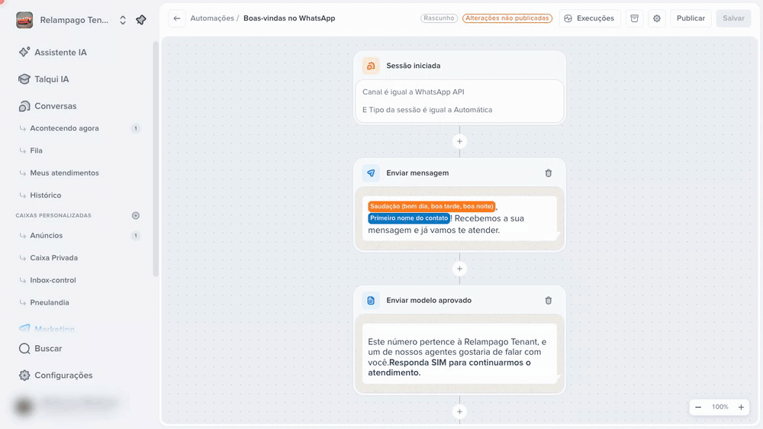
Task: Toggle the sidebar pin icon
Action: click(x=141, y=20)
